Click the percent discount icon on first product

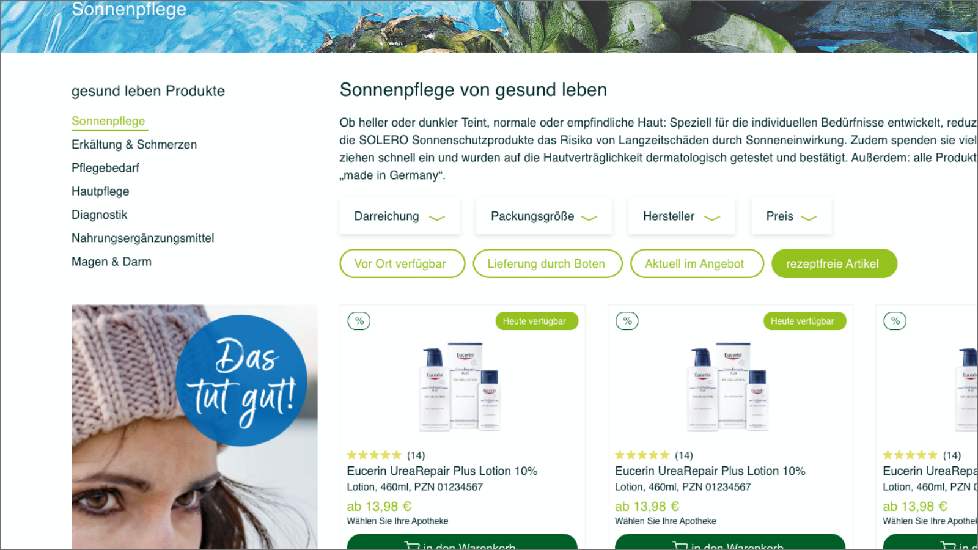point(359,321)
